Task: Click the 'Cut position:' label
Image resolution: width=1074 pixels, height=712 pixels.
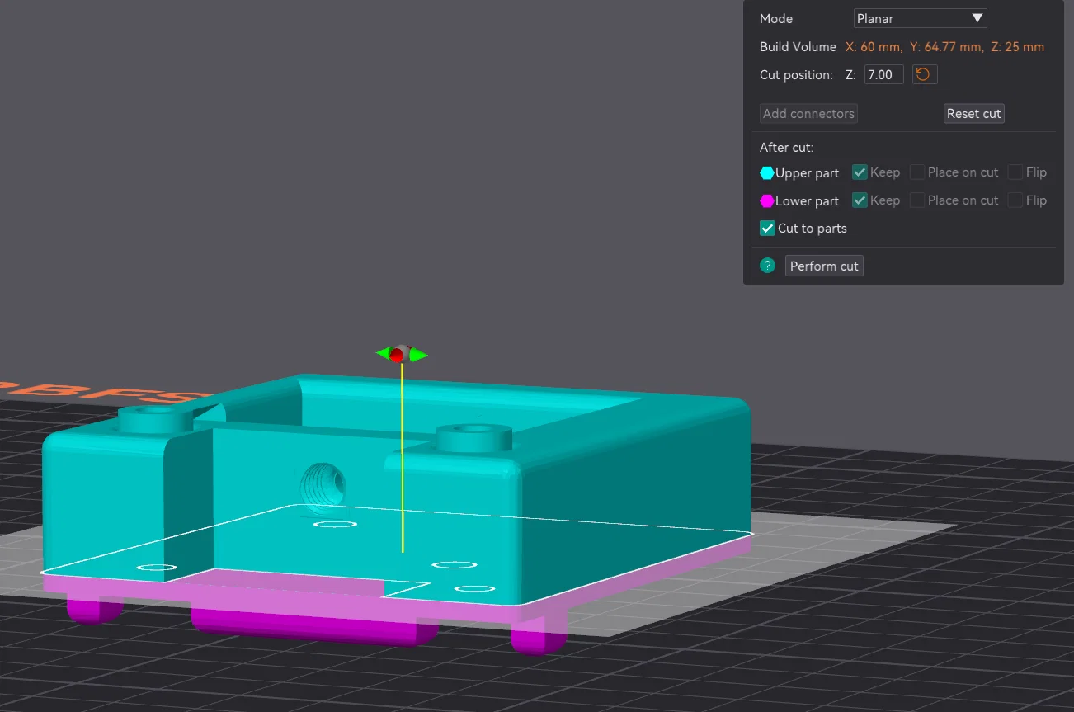Action: coord(796,75)
